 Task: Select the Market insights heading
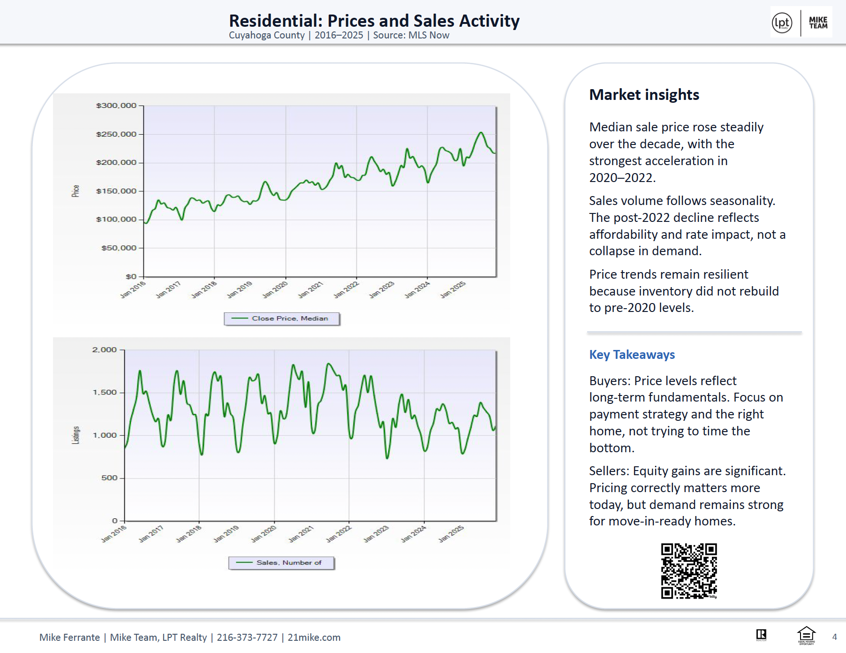(x=644, y=95)
